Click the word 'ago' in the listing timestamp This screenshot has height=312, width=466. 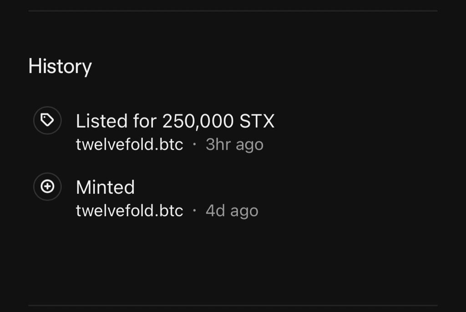249,146
